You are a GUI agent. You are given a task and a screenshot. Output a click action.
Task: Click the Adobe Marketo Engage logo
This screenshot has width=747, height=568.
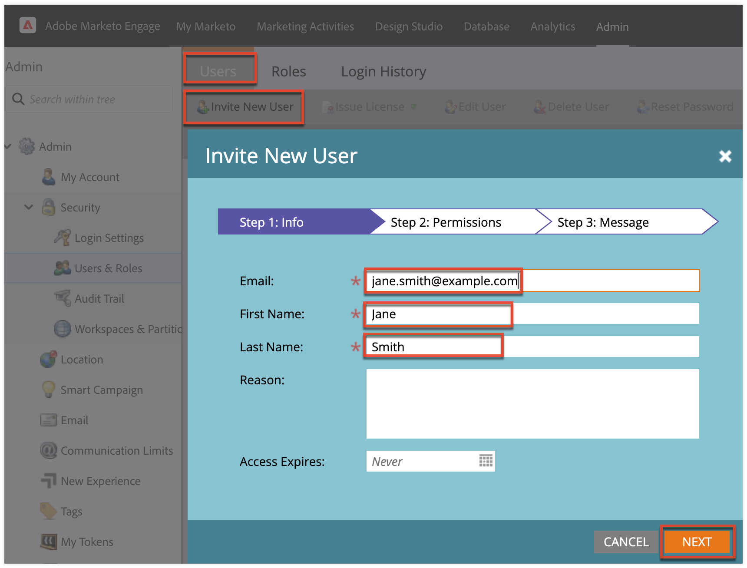point(27,26)
